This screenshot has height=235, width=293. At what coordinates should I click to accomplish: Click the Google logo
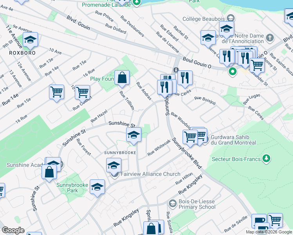[x=13, y=230]
